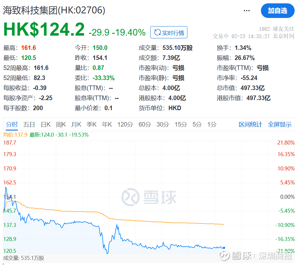
Task: Click the 1802 球友关注 followers text
Action: pos(277,29)
